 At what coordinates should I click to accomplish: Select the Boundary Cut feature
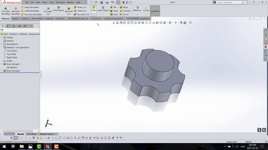coord(82,15)
